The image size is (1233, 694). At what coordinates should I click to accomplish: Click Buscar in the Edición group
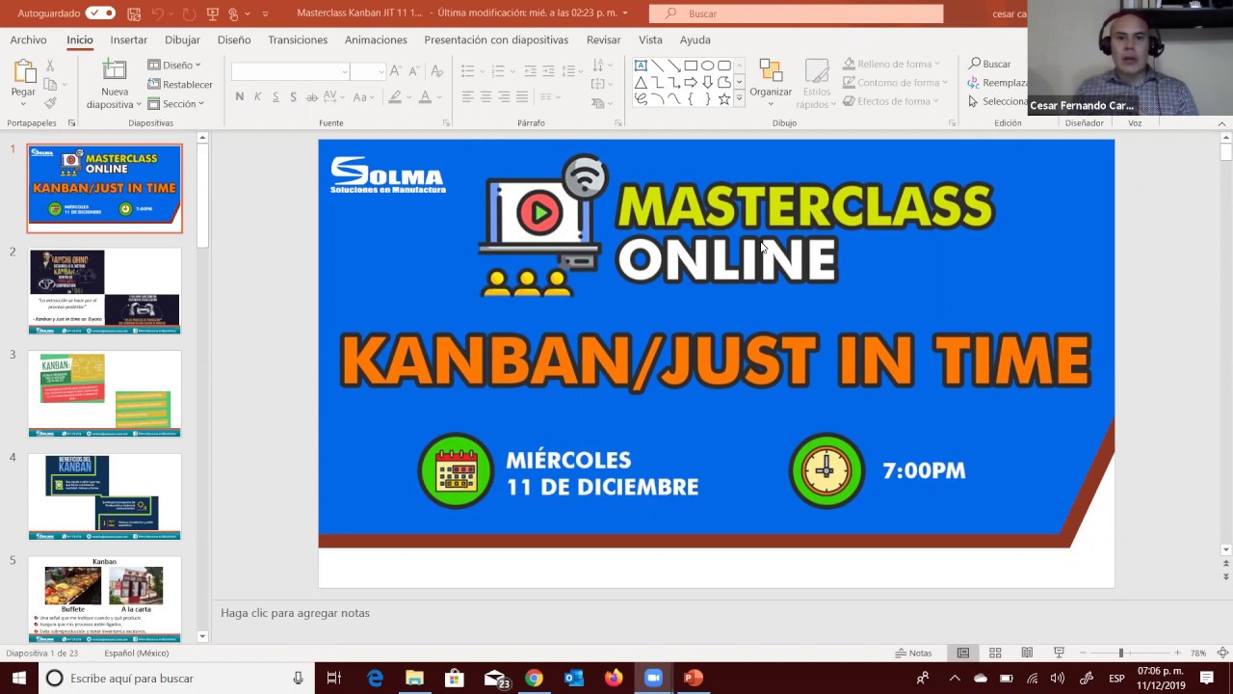pyautogui.click(x=990, y=64)
